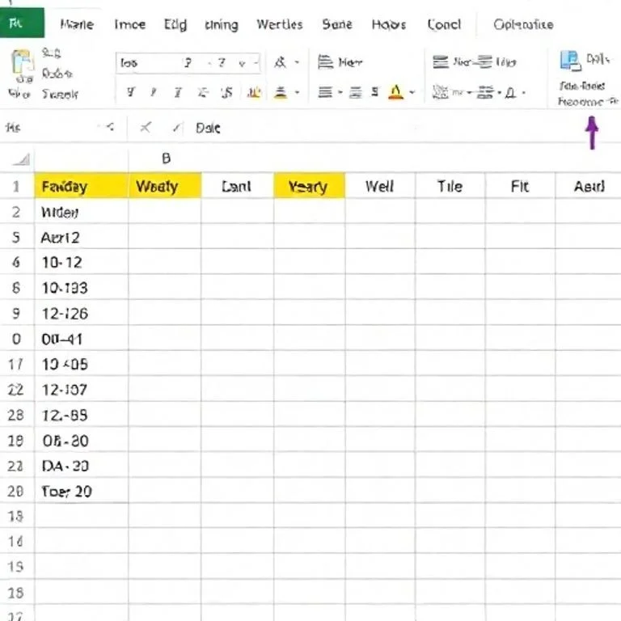Click the small 'S' icon beside alignment icons
Image resolution: width=621 pixels, height=621 pixels.
tap(374, 92)
